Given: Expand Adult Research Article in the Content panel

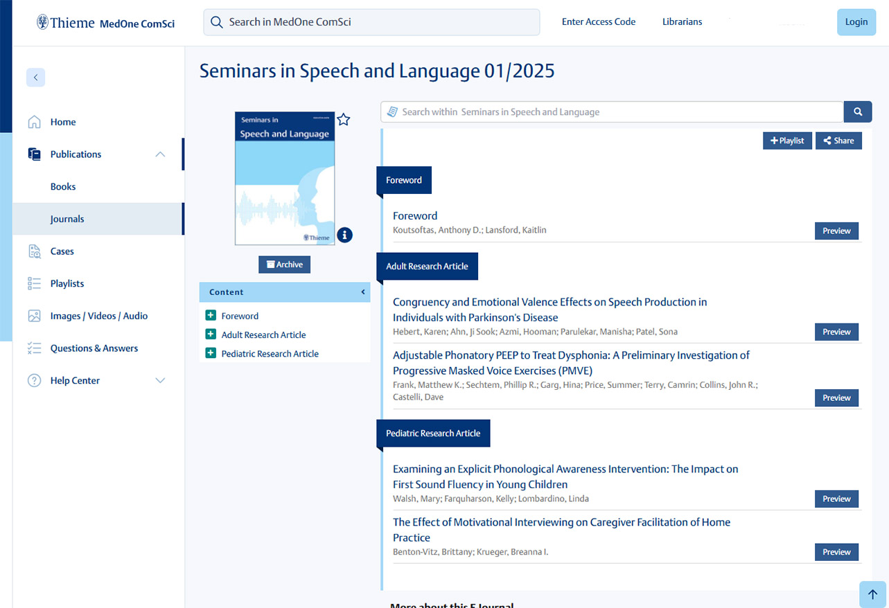Looking at the screenshot, I should click(210, 334).
